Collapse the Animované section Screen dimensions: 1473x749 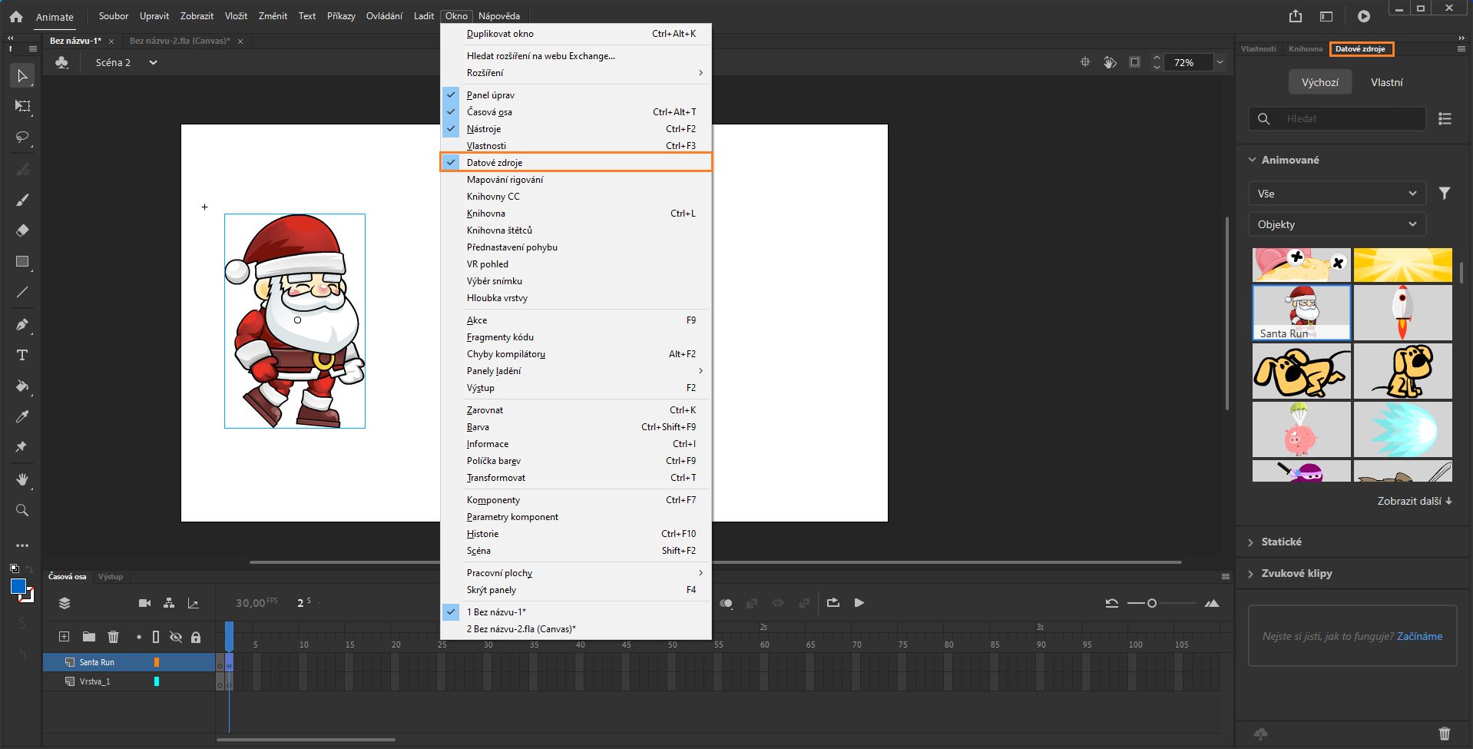[x=1253, y=160]
